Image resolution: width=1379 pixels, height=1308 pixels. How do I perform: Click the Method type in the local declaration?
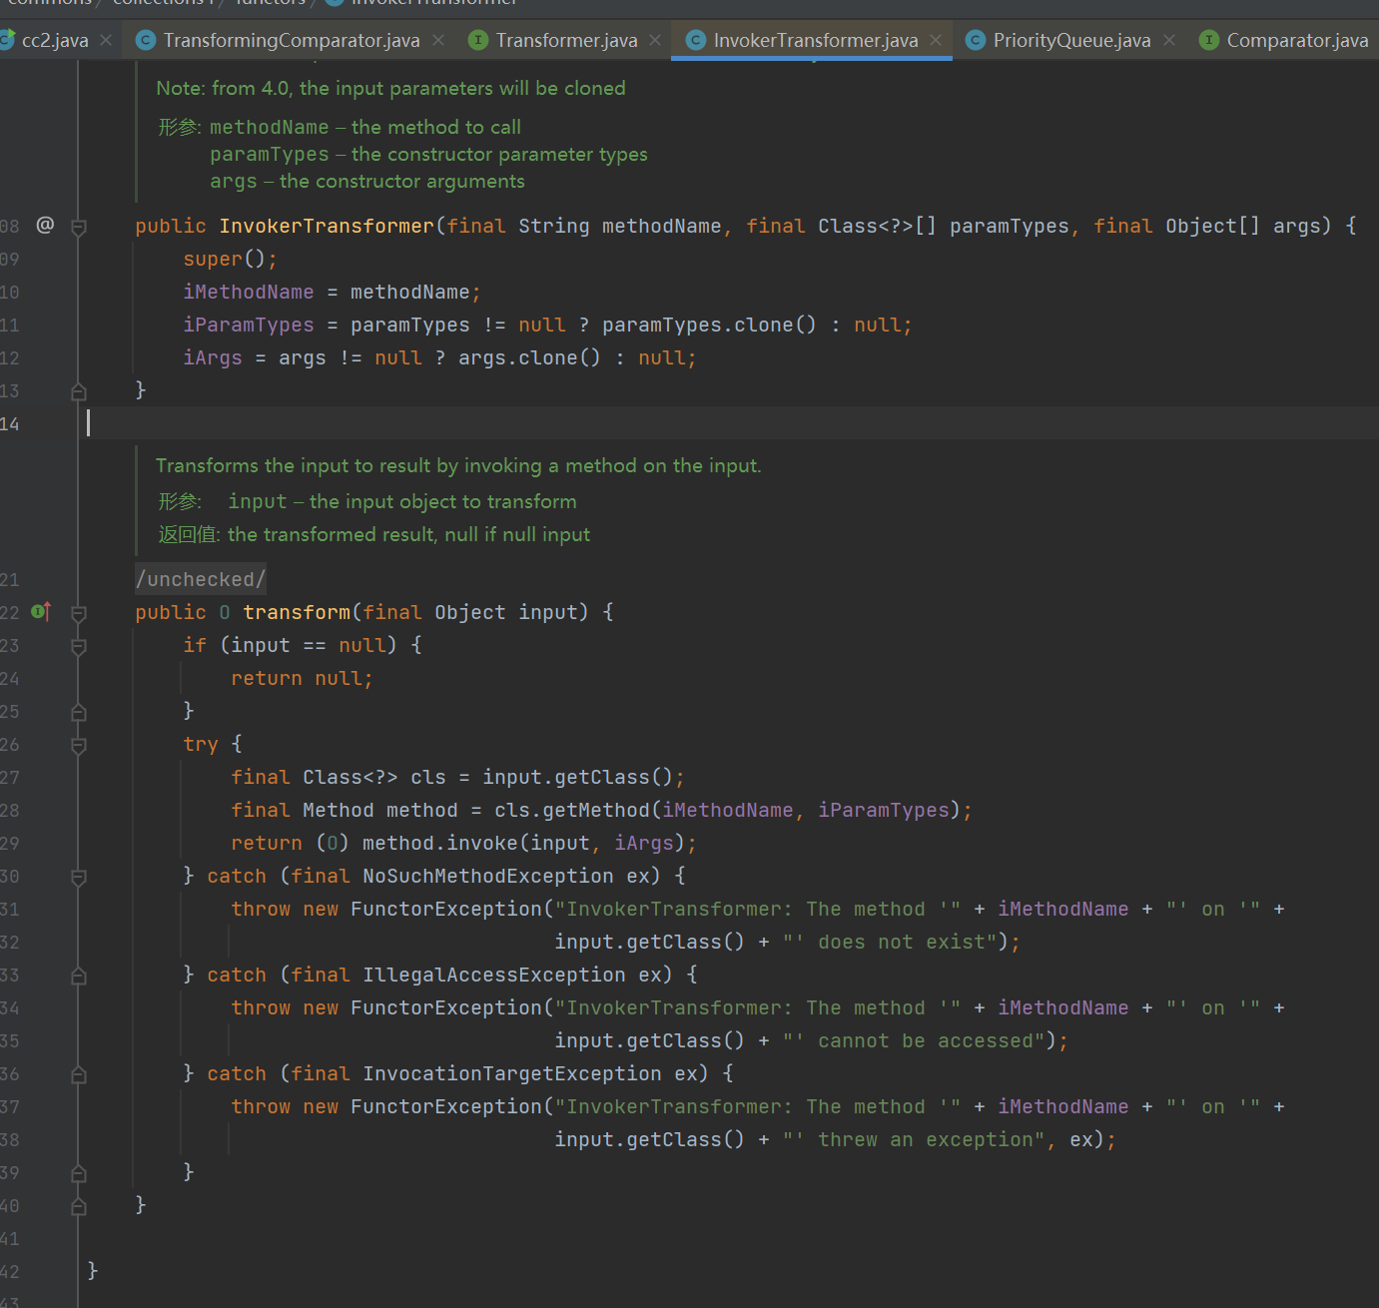[339, 810]
